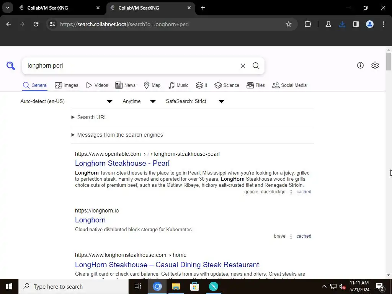Open Chrome three-dot menu
392x294 pixels.
[384, 24]
